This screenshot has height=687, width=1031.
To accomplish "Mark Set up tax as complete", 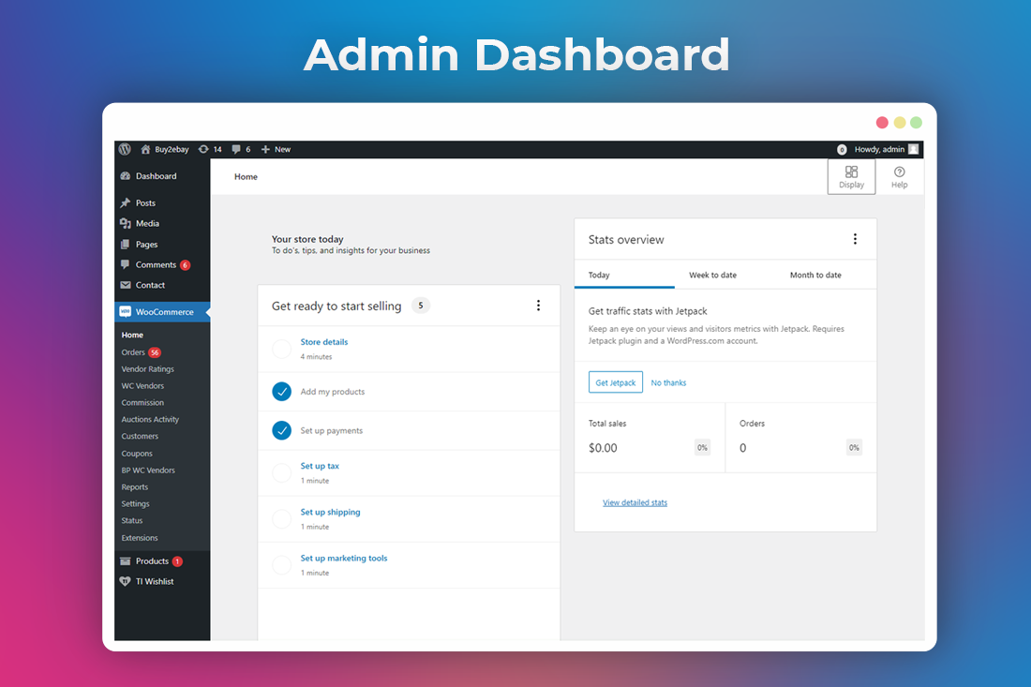I will (x=281, y=471).
